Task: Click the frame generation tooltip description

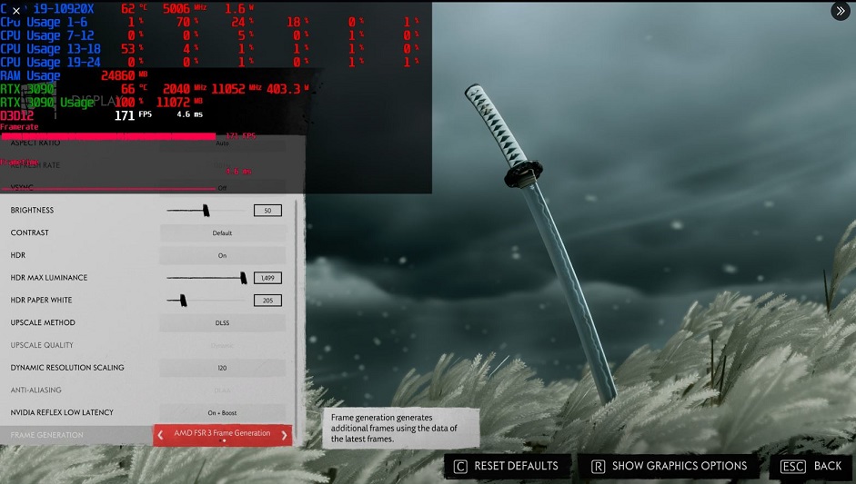Action: click(400, 428)
